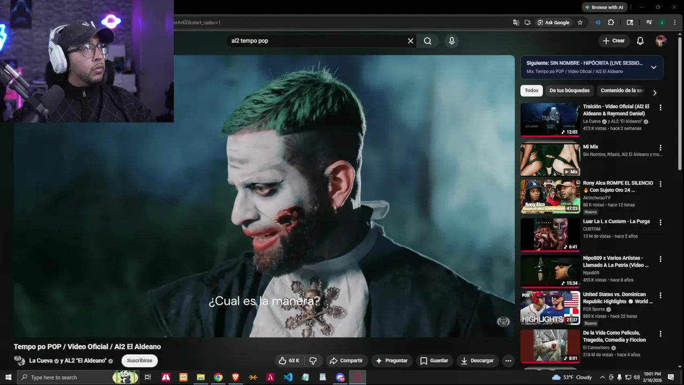Open the browser Extensions puzzle icon
Image resolution: width=684 pixels, height=385 pixels.
click(x=611, y=22)
